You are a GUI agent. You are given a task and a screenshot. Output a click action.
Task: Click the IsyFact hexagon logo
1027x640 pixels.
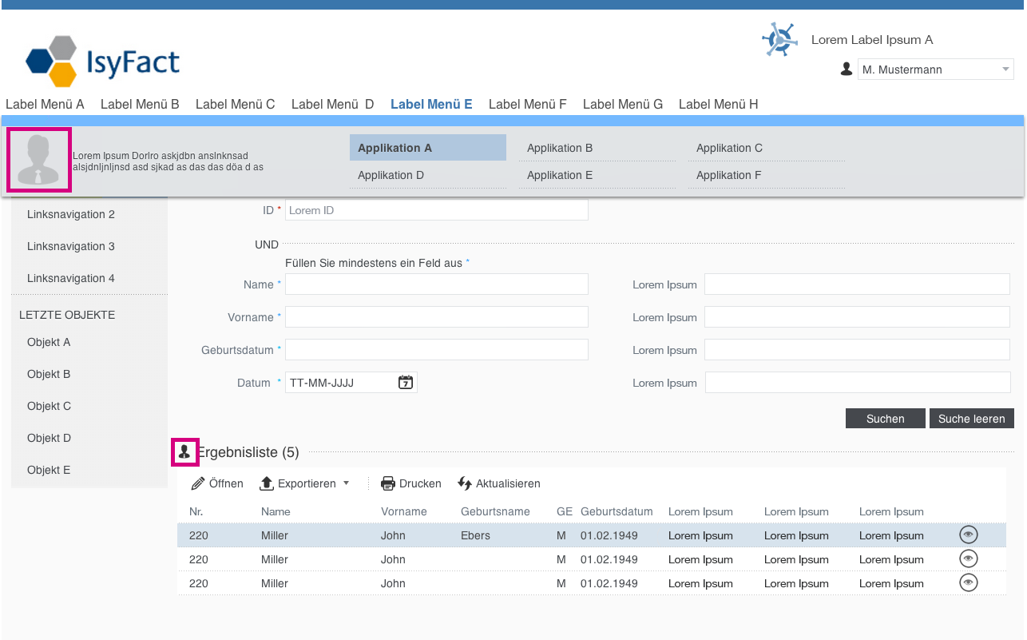[52, 62]
